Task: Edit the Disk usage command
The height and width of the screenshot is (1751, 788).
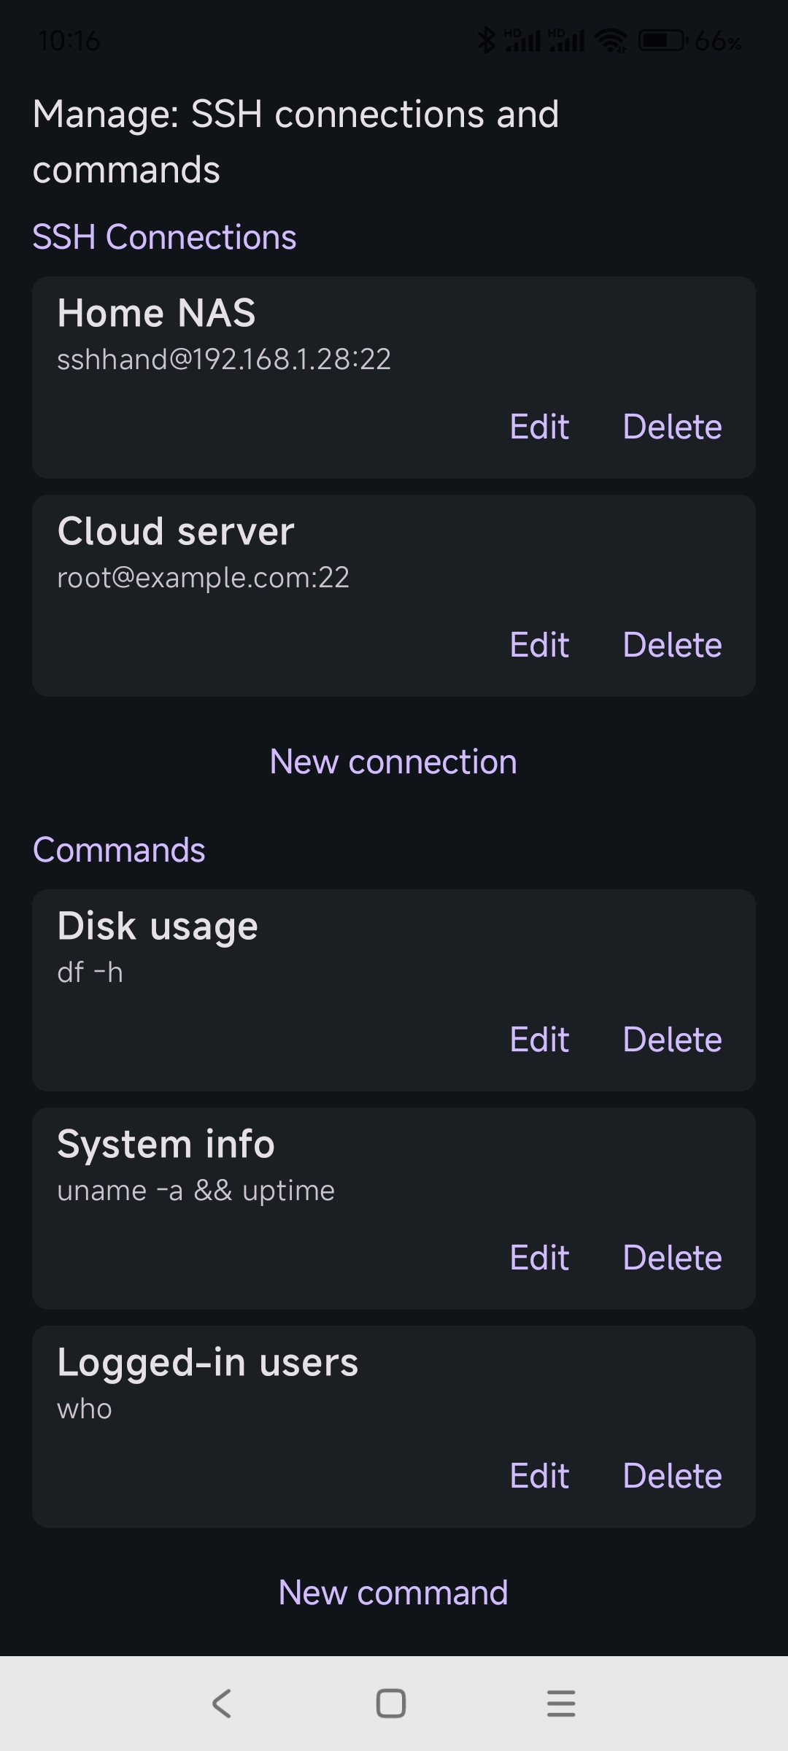Action: coord(539,1040)
